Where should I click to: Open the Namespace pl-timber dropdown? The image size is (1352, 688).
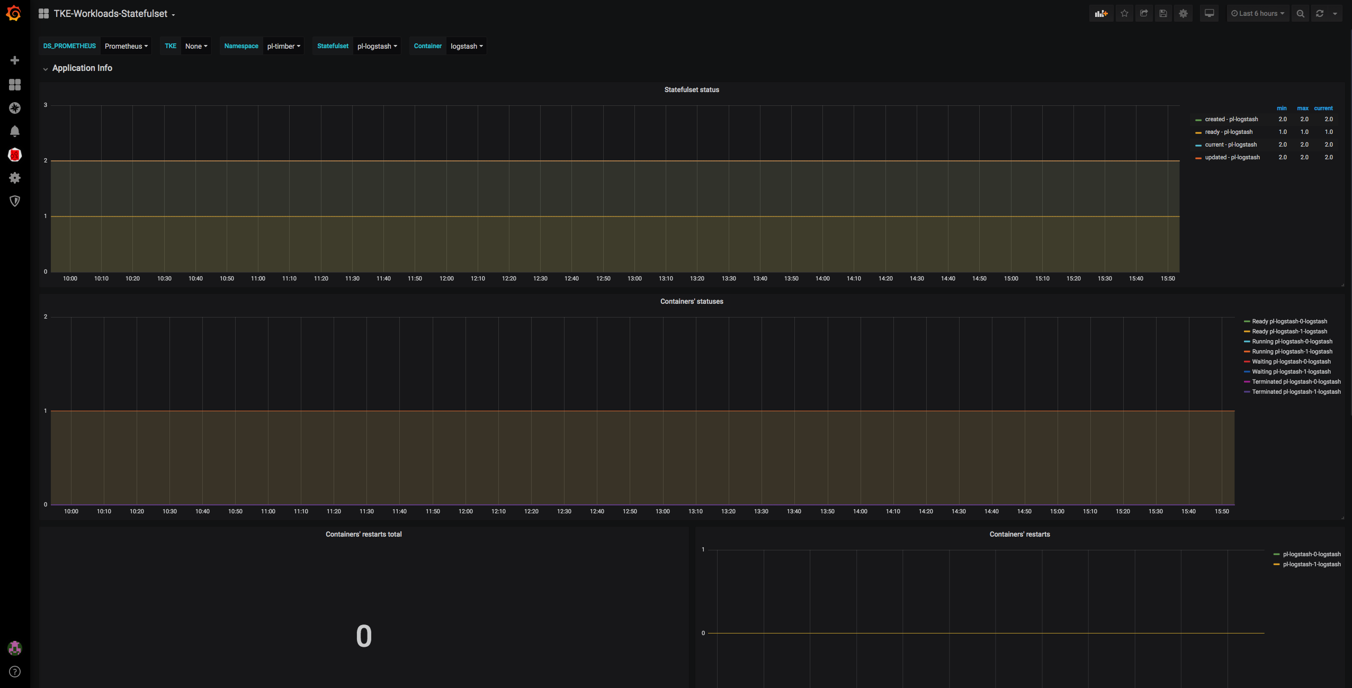[x=283, y=47]
